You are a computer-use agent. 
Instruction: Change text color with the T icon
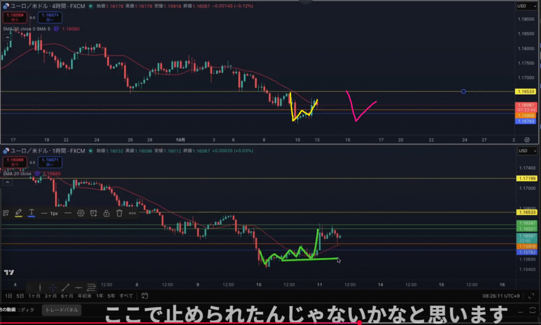coord(31,213)
